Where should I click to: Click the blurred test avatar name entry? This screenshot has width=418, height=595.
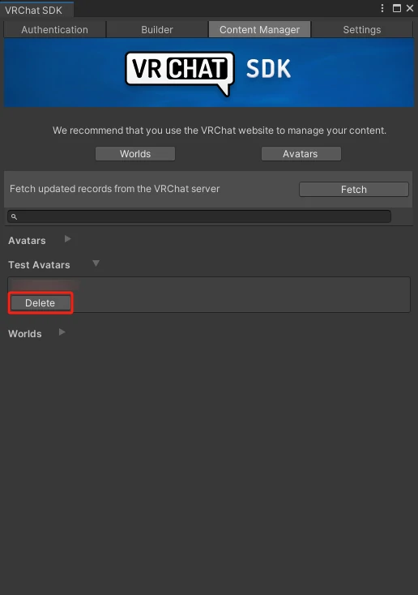click(x=45, y=285)
